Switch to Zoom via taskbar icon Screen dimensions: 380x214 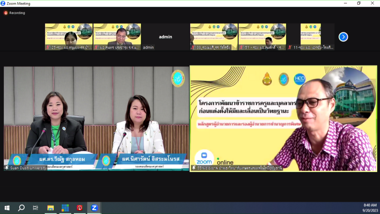point(94,208)
